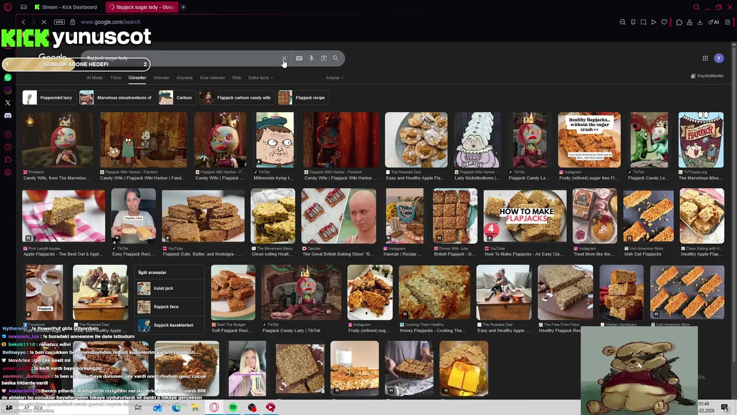Screen dimensions: 737x415
Task: Click the Cartoon suggestion chip
Action: 177,97
